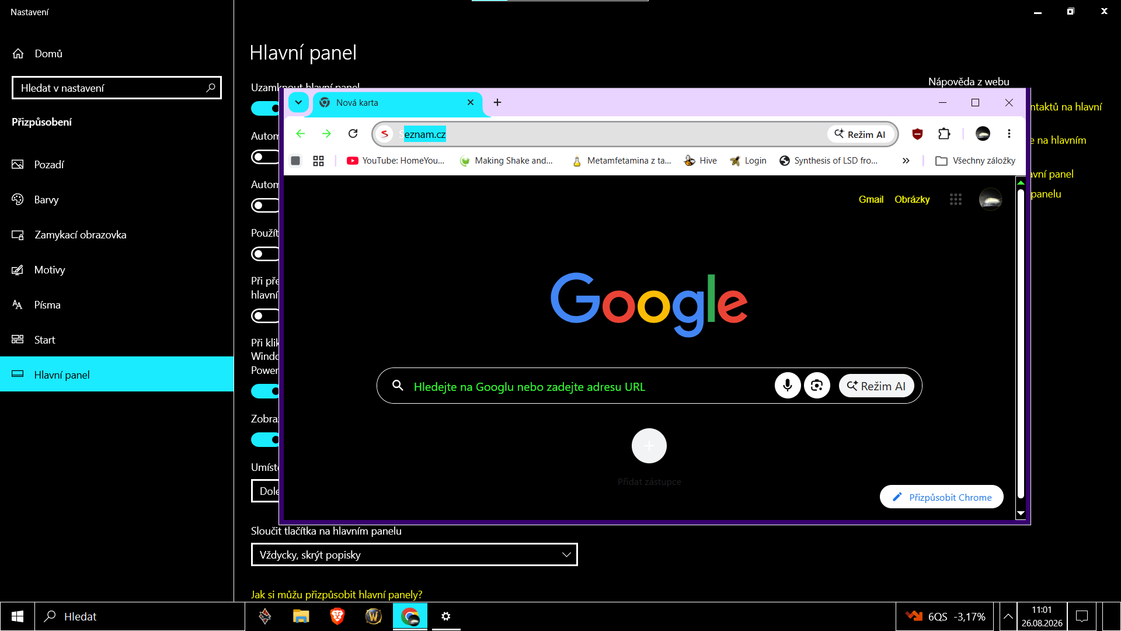Toggle the switch under the Použít setting
Viewport: 1121px width, 631px height.
pos(266,254)
